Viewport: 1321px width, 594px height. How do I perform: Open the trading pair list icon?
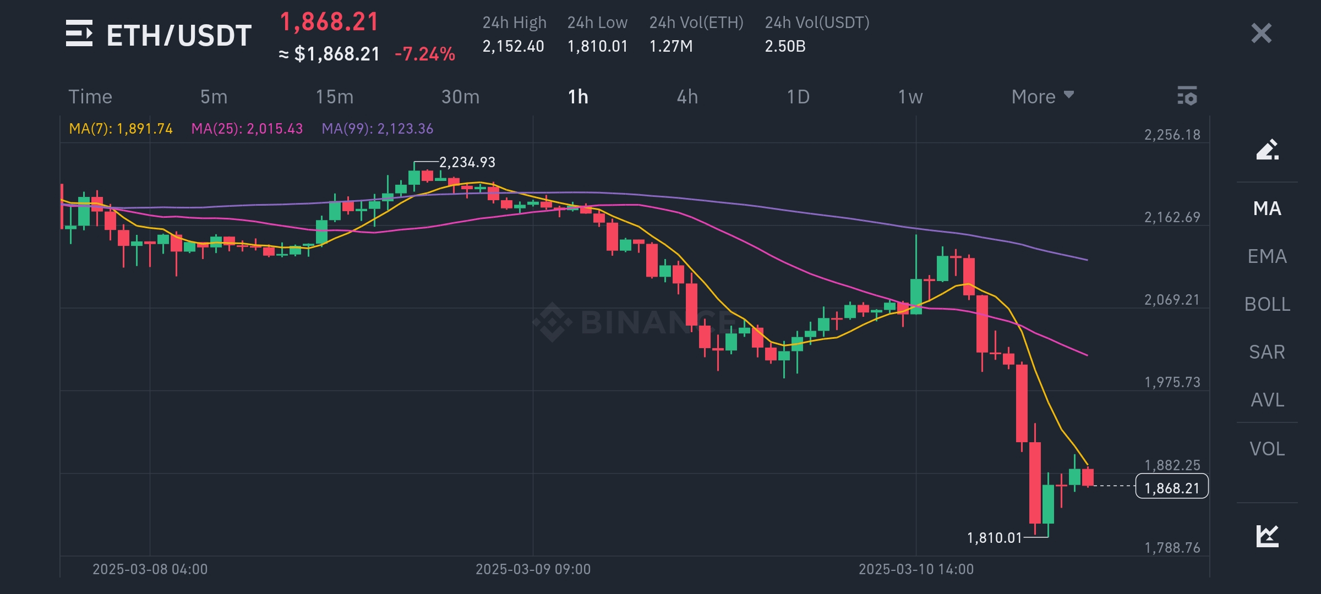point(79,34)
